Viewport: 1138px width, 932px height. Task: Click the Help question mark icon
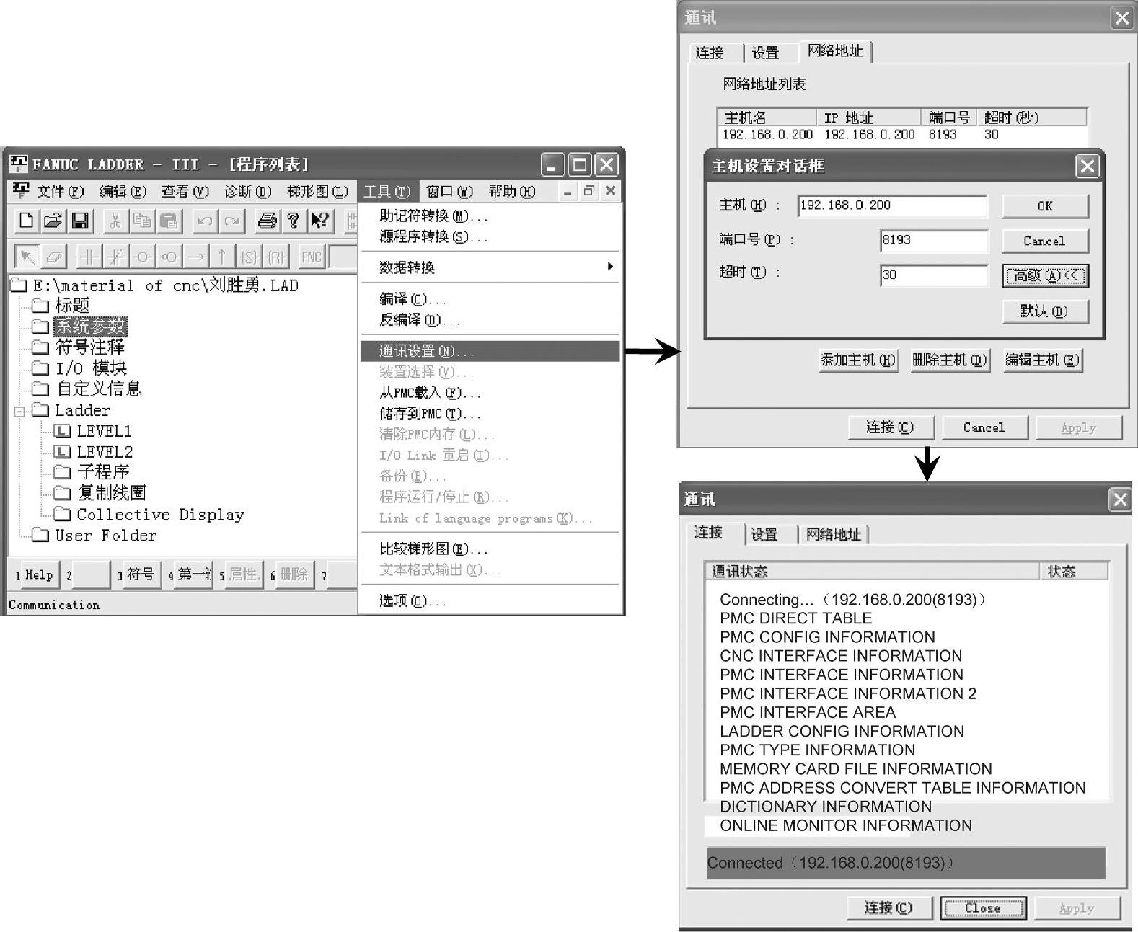pyautogui.click(x=293, y=221)
